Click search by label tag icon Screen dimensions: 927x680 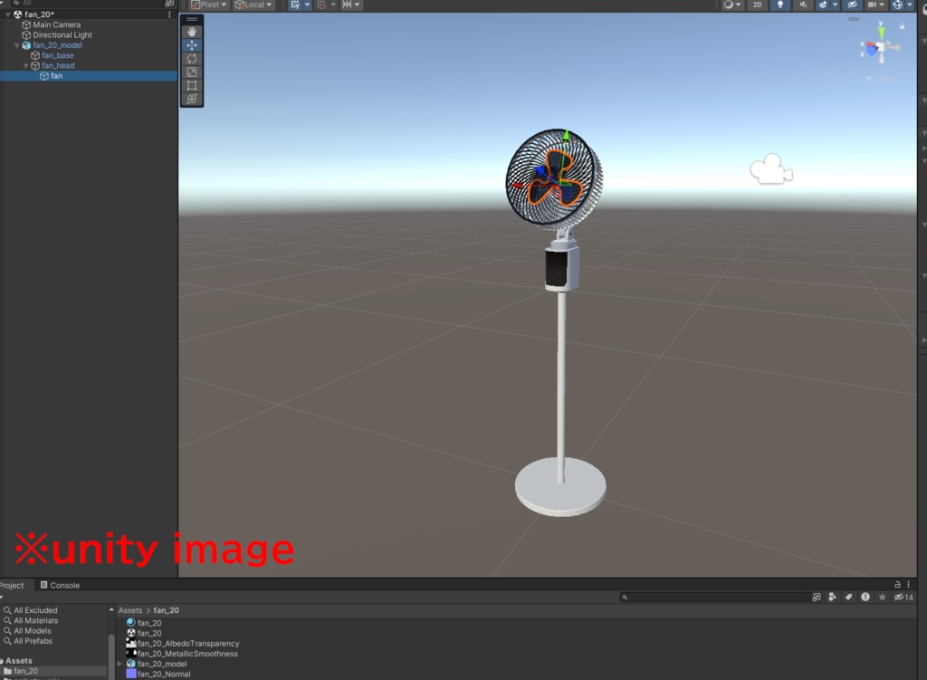pyautogui.click(x=849, y=598)
